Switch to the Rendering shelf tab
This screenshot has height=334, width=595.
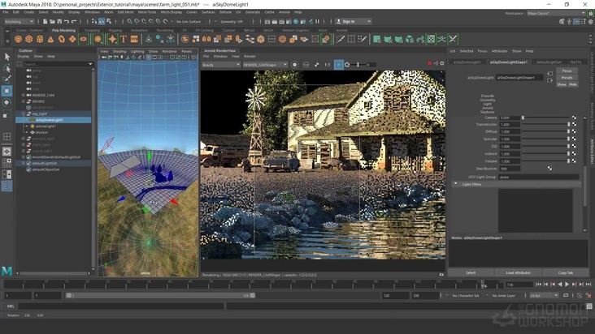(165, 30)
